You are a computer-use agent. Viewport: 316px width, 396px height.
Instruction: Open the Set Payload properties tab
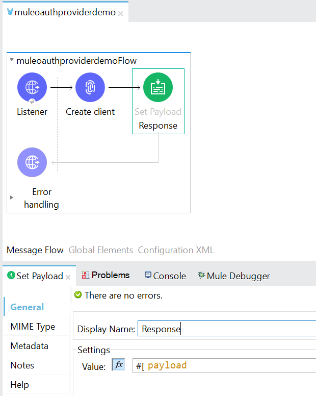(39, 276)
